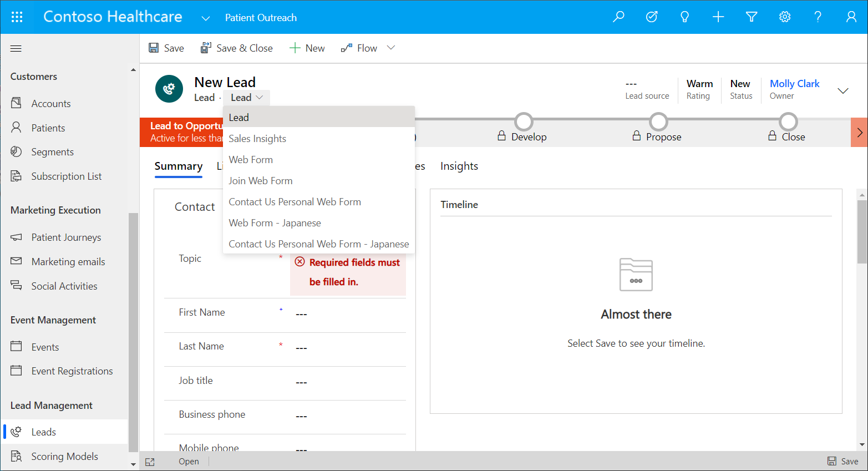This screenshot has width=868, height=471.
Task: Open the app launcher waffle icon
Action: click(17, 17)
